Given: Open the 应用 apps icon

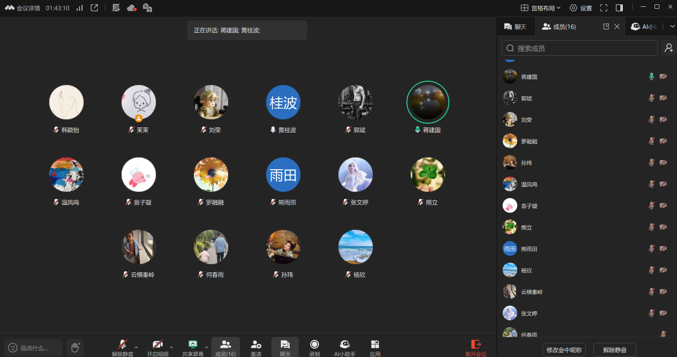Looking at the screenshot, I should 375,347.
